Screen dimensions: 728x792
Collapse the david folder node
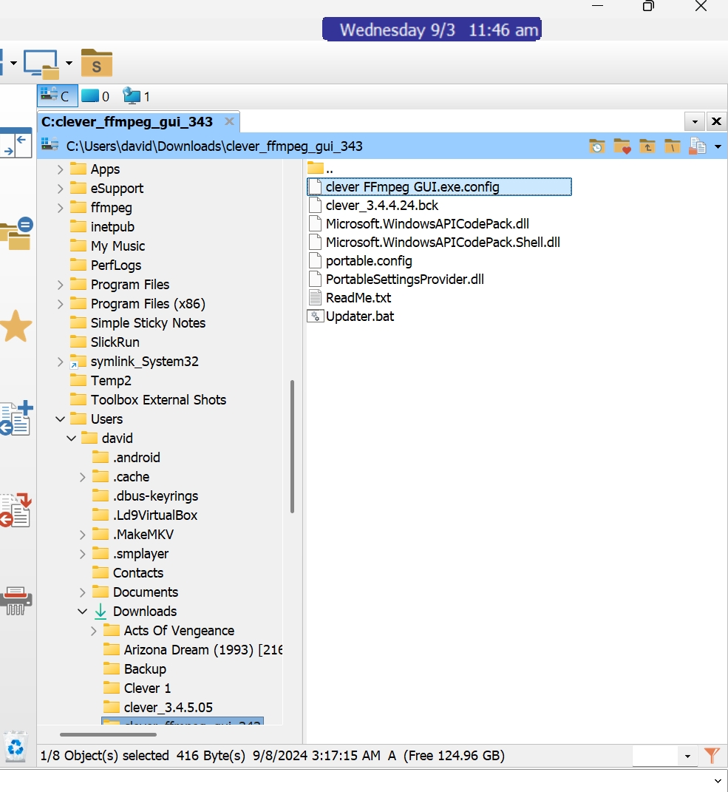71,439
